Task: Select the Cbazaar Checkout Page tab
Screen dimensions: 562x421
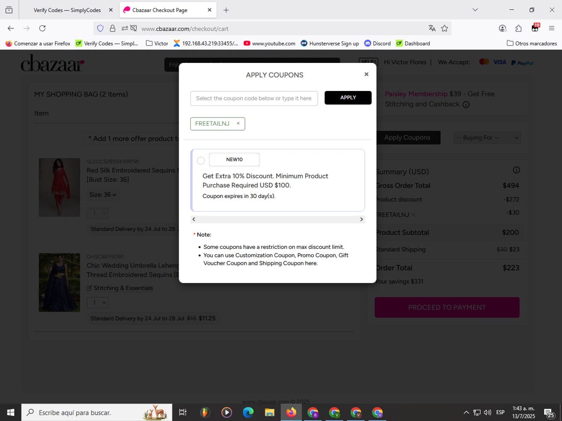Action: point(167,10)
